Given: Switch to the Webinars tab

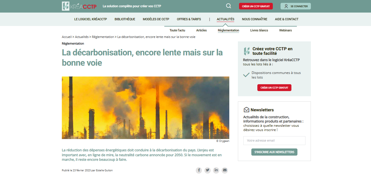Looking at the screenshot, I should click(285, 30).
